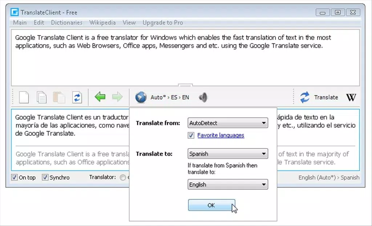Open the Translate to Spanish dropdown
The image size is (372, 226).
(228, 154)
